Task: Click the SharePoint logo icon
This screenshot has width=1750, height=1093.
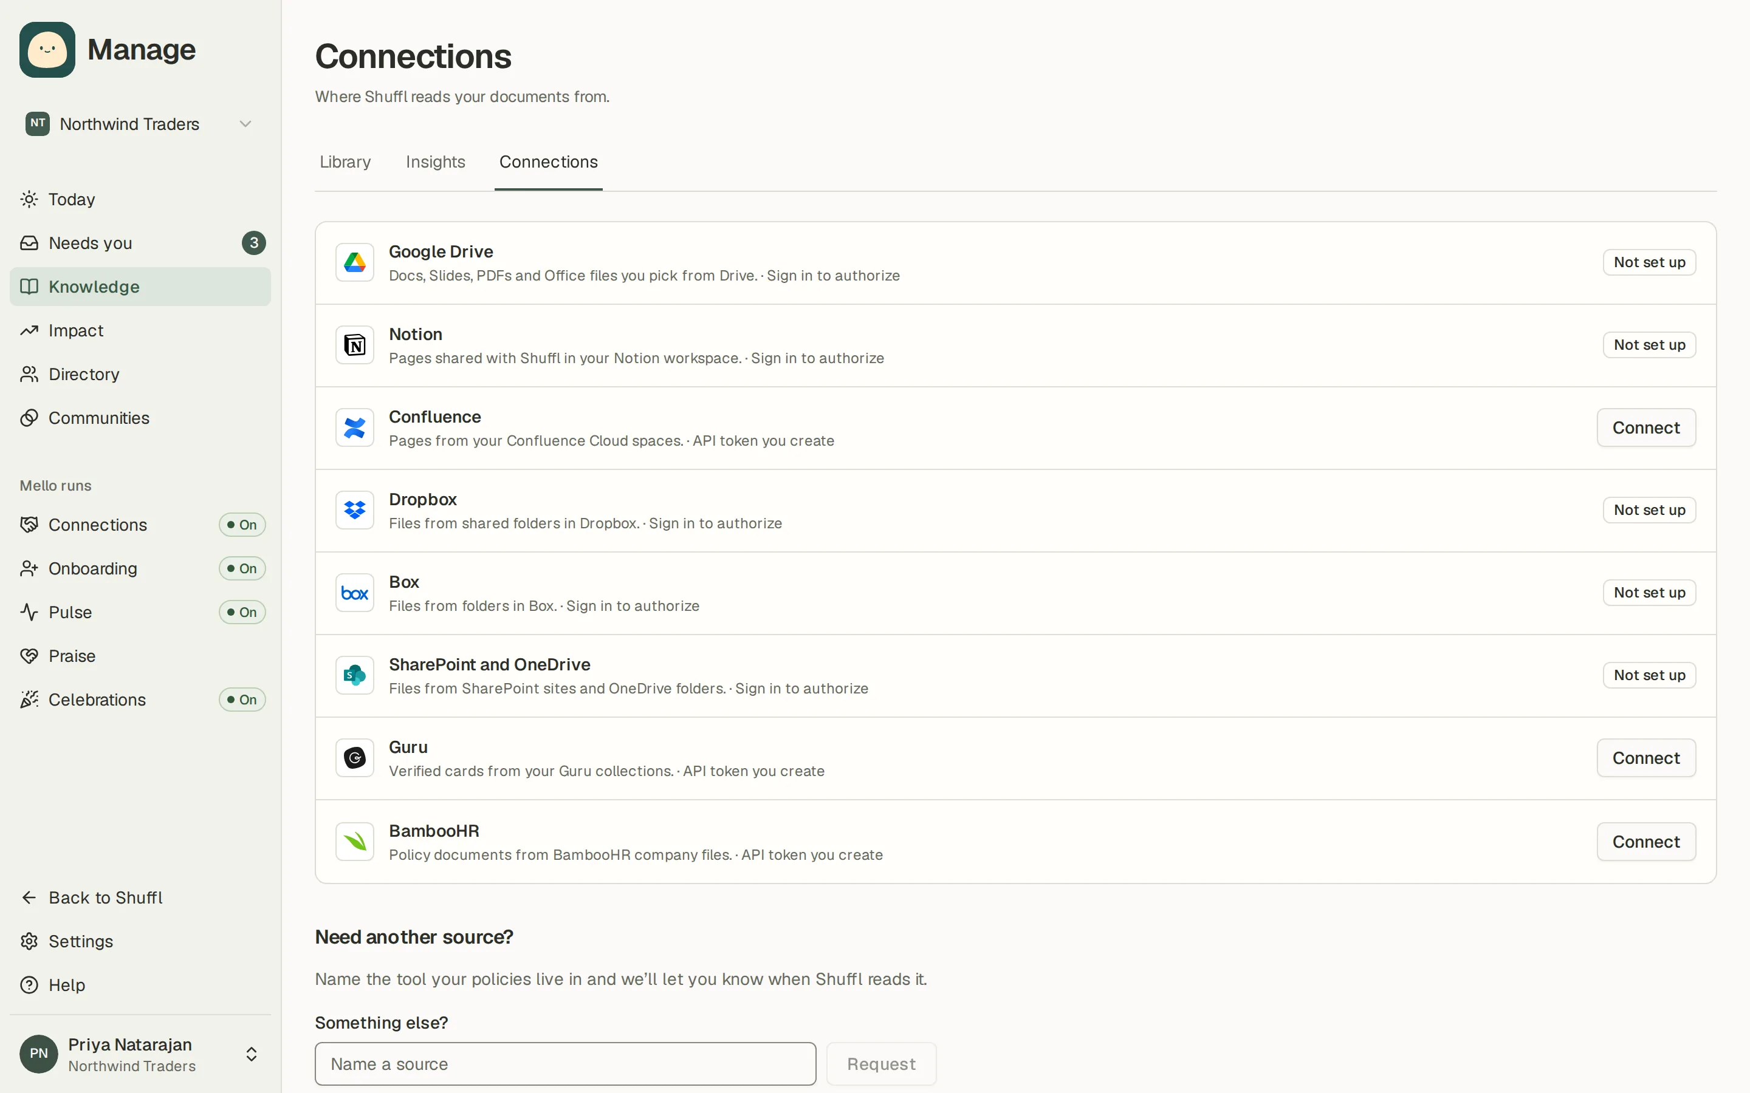Action: click(354, 675)
